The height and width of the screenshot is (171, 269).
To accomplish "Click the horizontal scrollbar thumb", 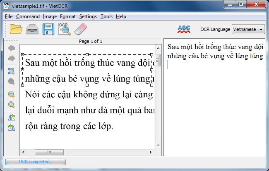I will [x=49, y=152].
